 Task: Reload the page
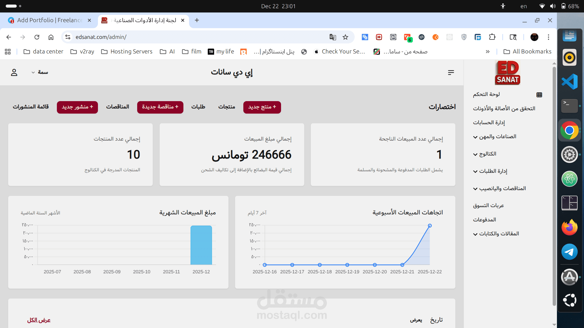[x=37, y=37]
